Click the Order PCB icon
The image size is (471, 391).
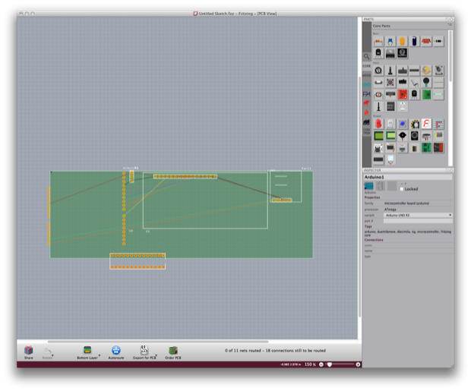[173, 352]
